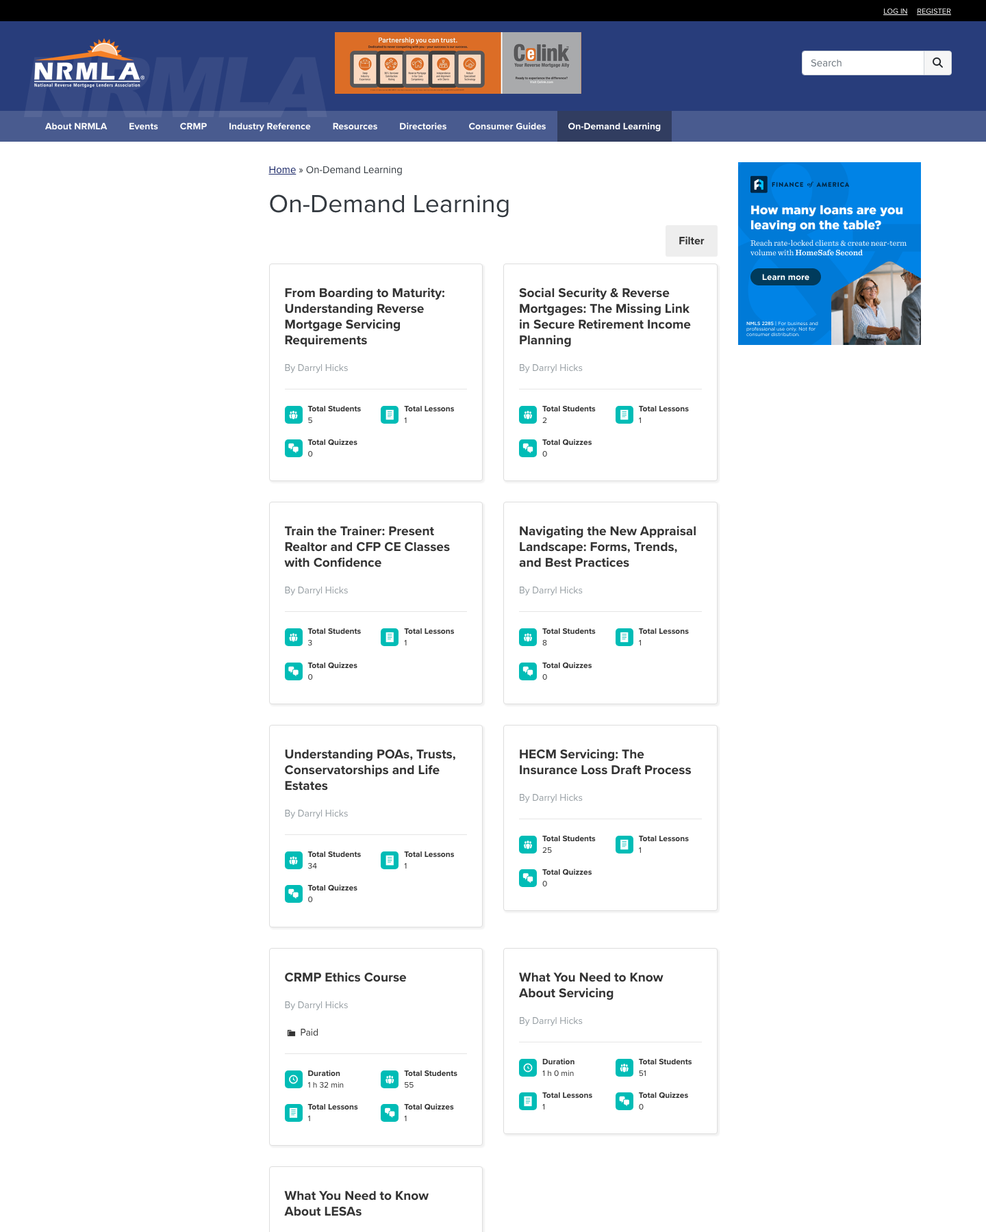Image resolution: width=986 pixels, height=1232 pixels.
Task: Click Total Lessons icon in Understanding POAs, Trusts card
Action: click(390, 860)
